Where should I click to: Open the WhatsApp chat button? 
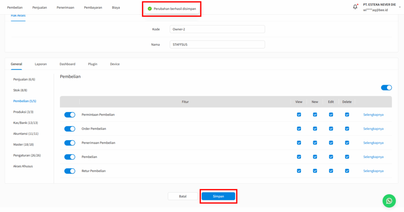click(389, 201)
